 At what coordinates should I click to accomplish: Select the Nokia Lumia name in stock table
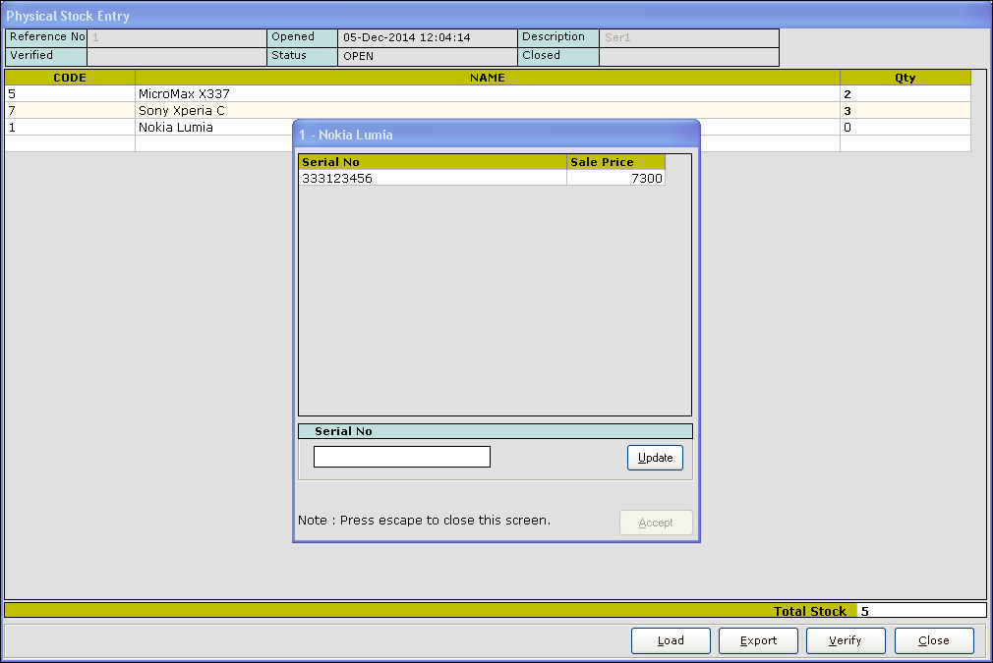[x=175, y=127]
